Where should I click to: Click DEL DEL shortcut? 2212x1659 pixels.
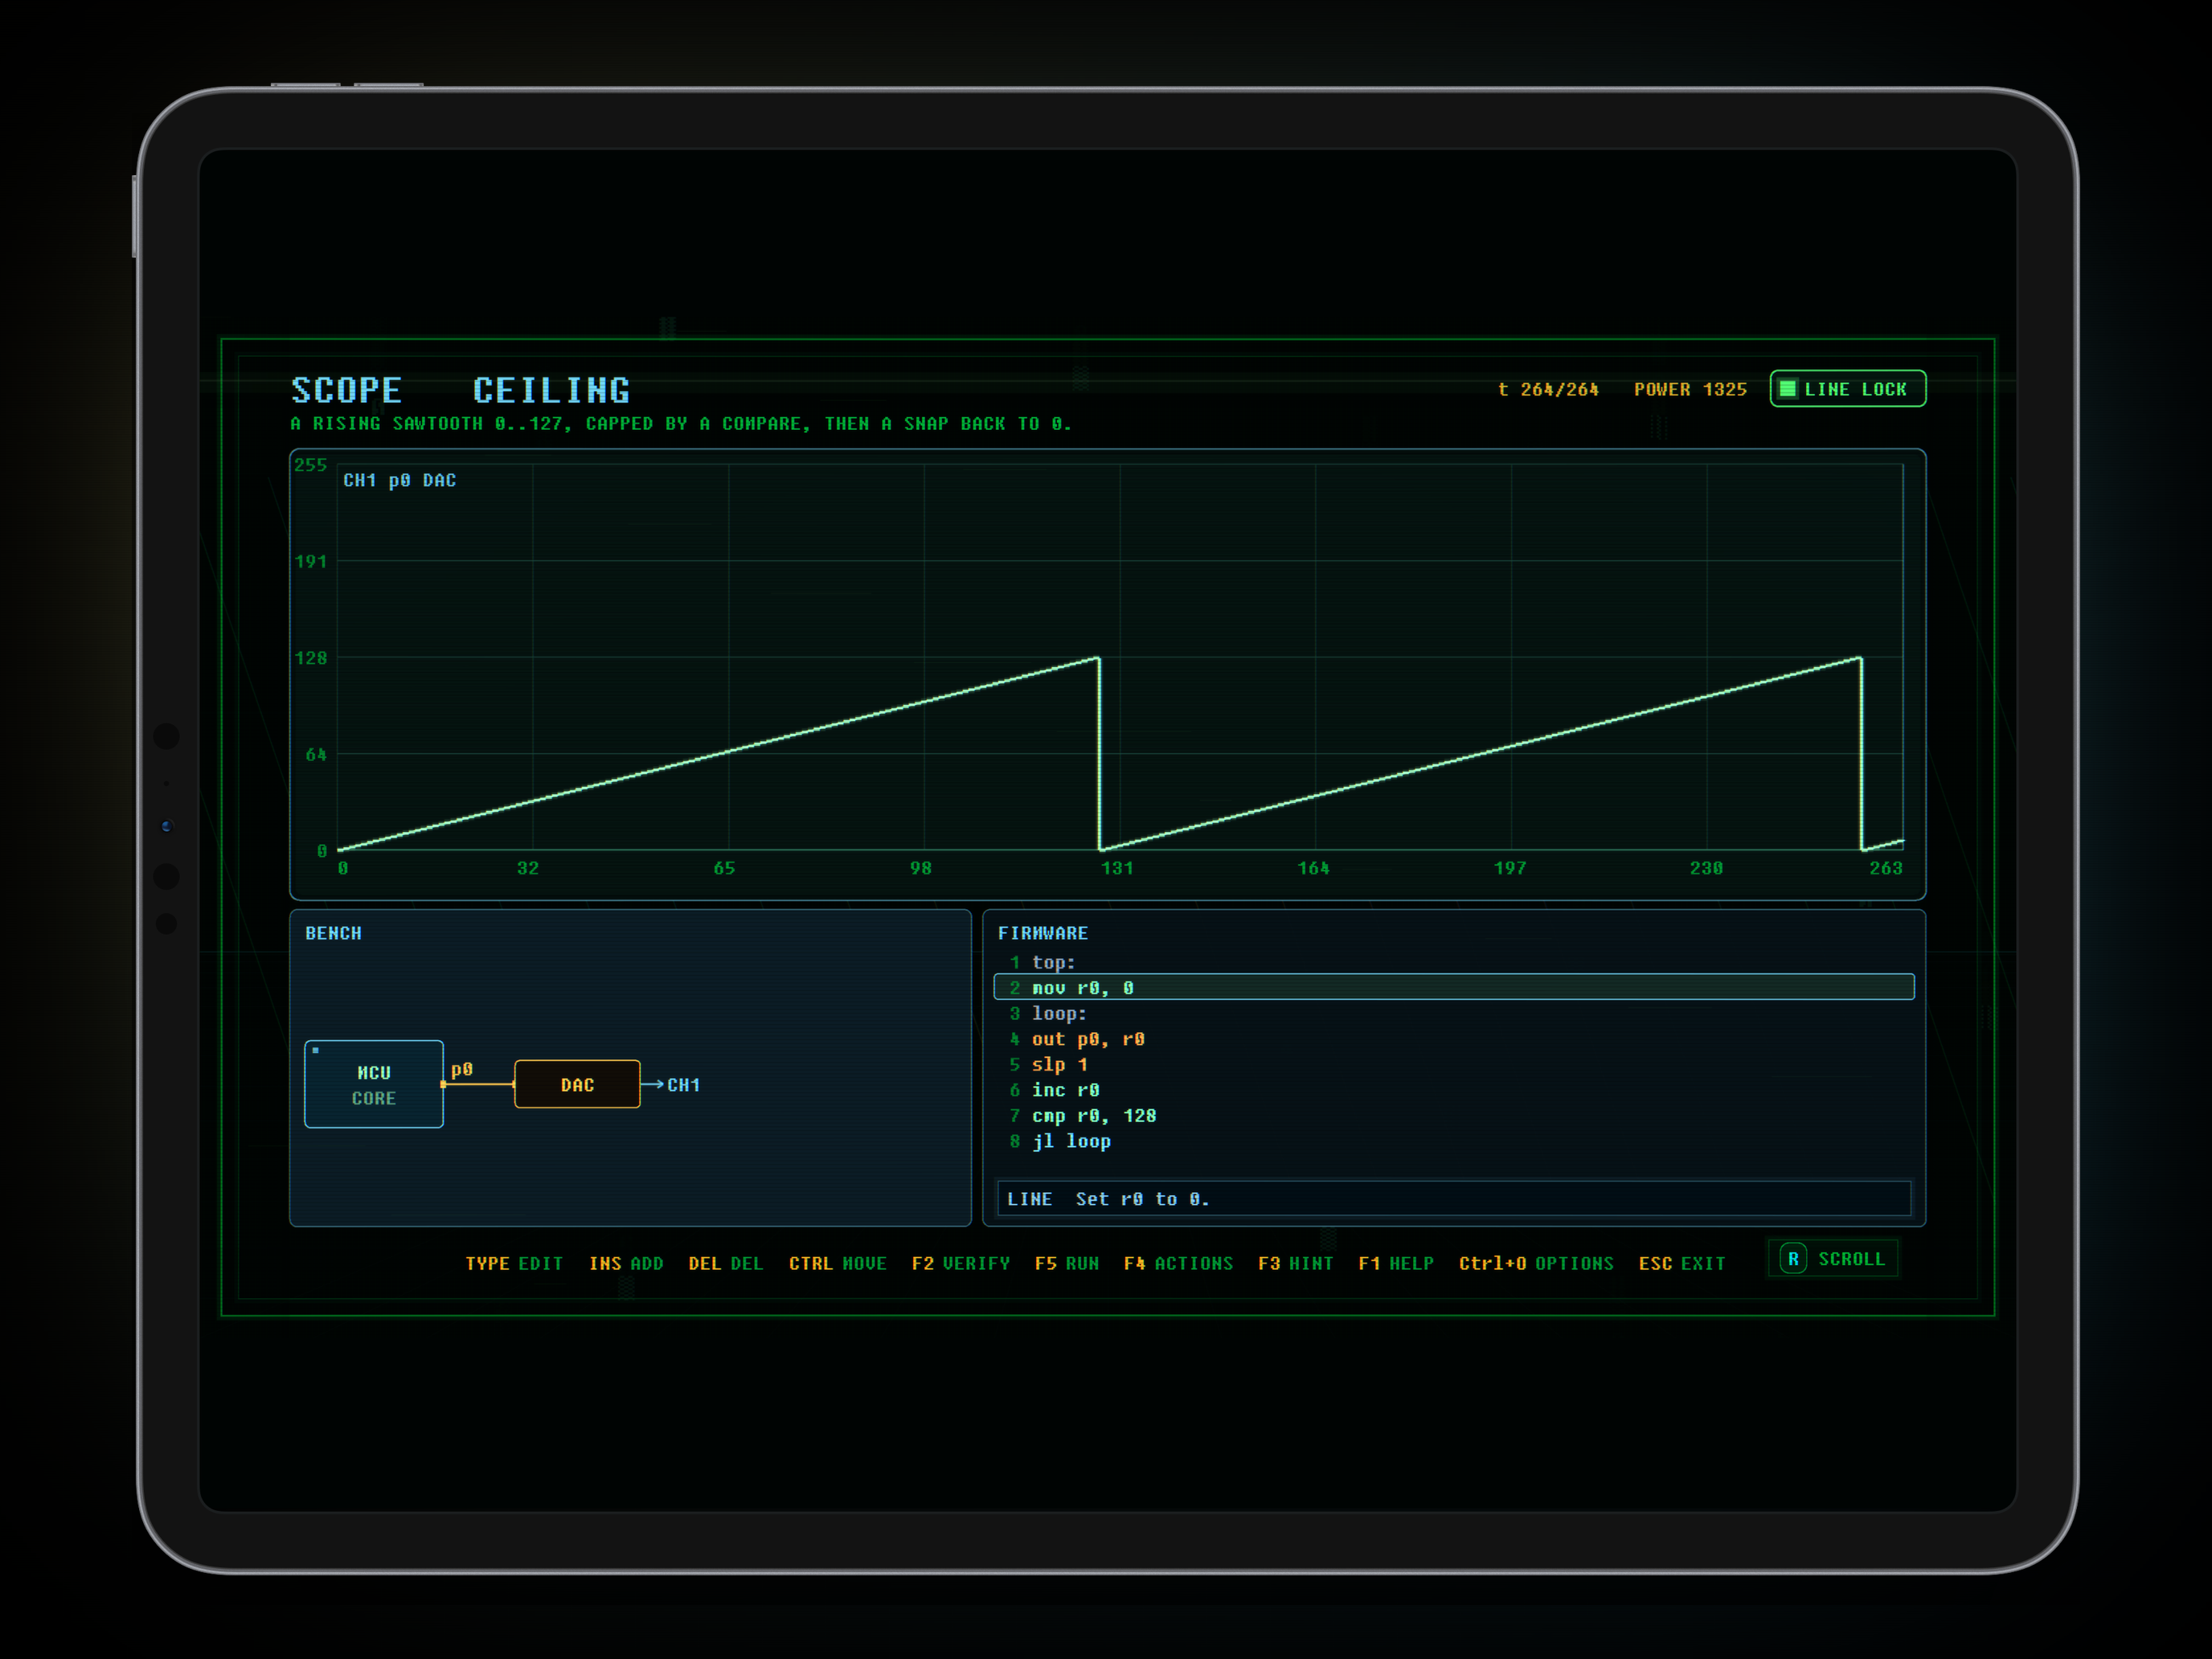tap(726, 1263)
